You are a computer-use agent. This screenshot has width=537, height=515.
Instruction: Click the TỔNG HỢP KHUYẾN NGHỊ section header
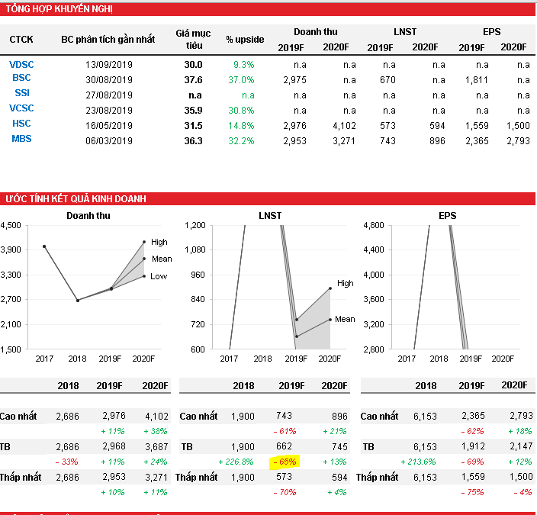[59, 9]
